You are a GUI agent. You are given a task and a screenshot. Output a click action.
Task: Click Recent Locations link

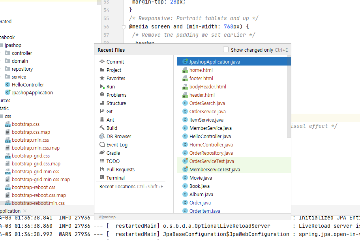coord(117,186)
